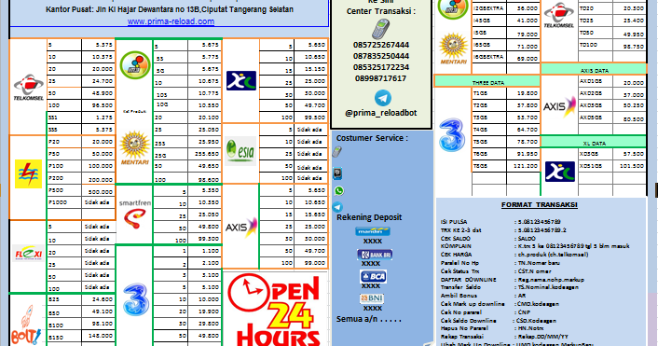Click the phone icon below Costumer Service
This screenshot has height=346, width=658.
click(337, 152)
